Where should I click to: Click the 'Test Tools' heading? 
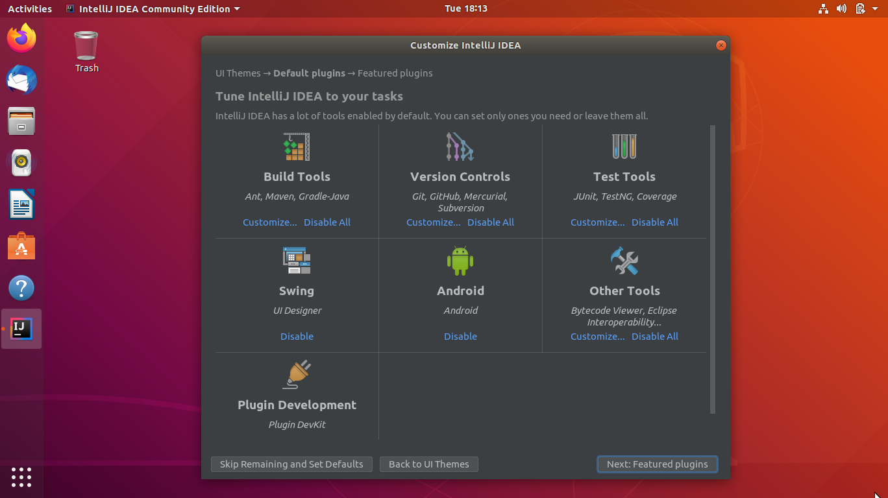tap(624, 176)
